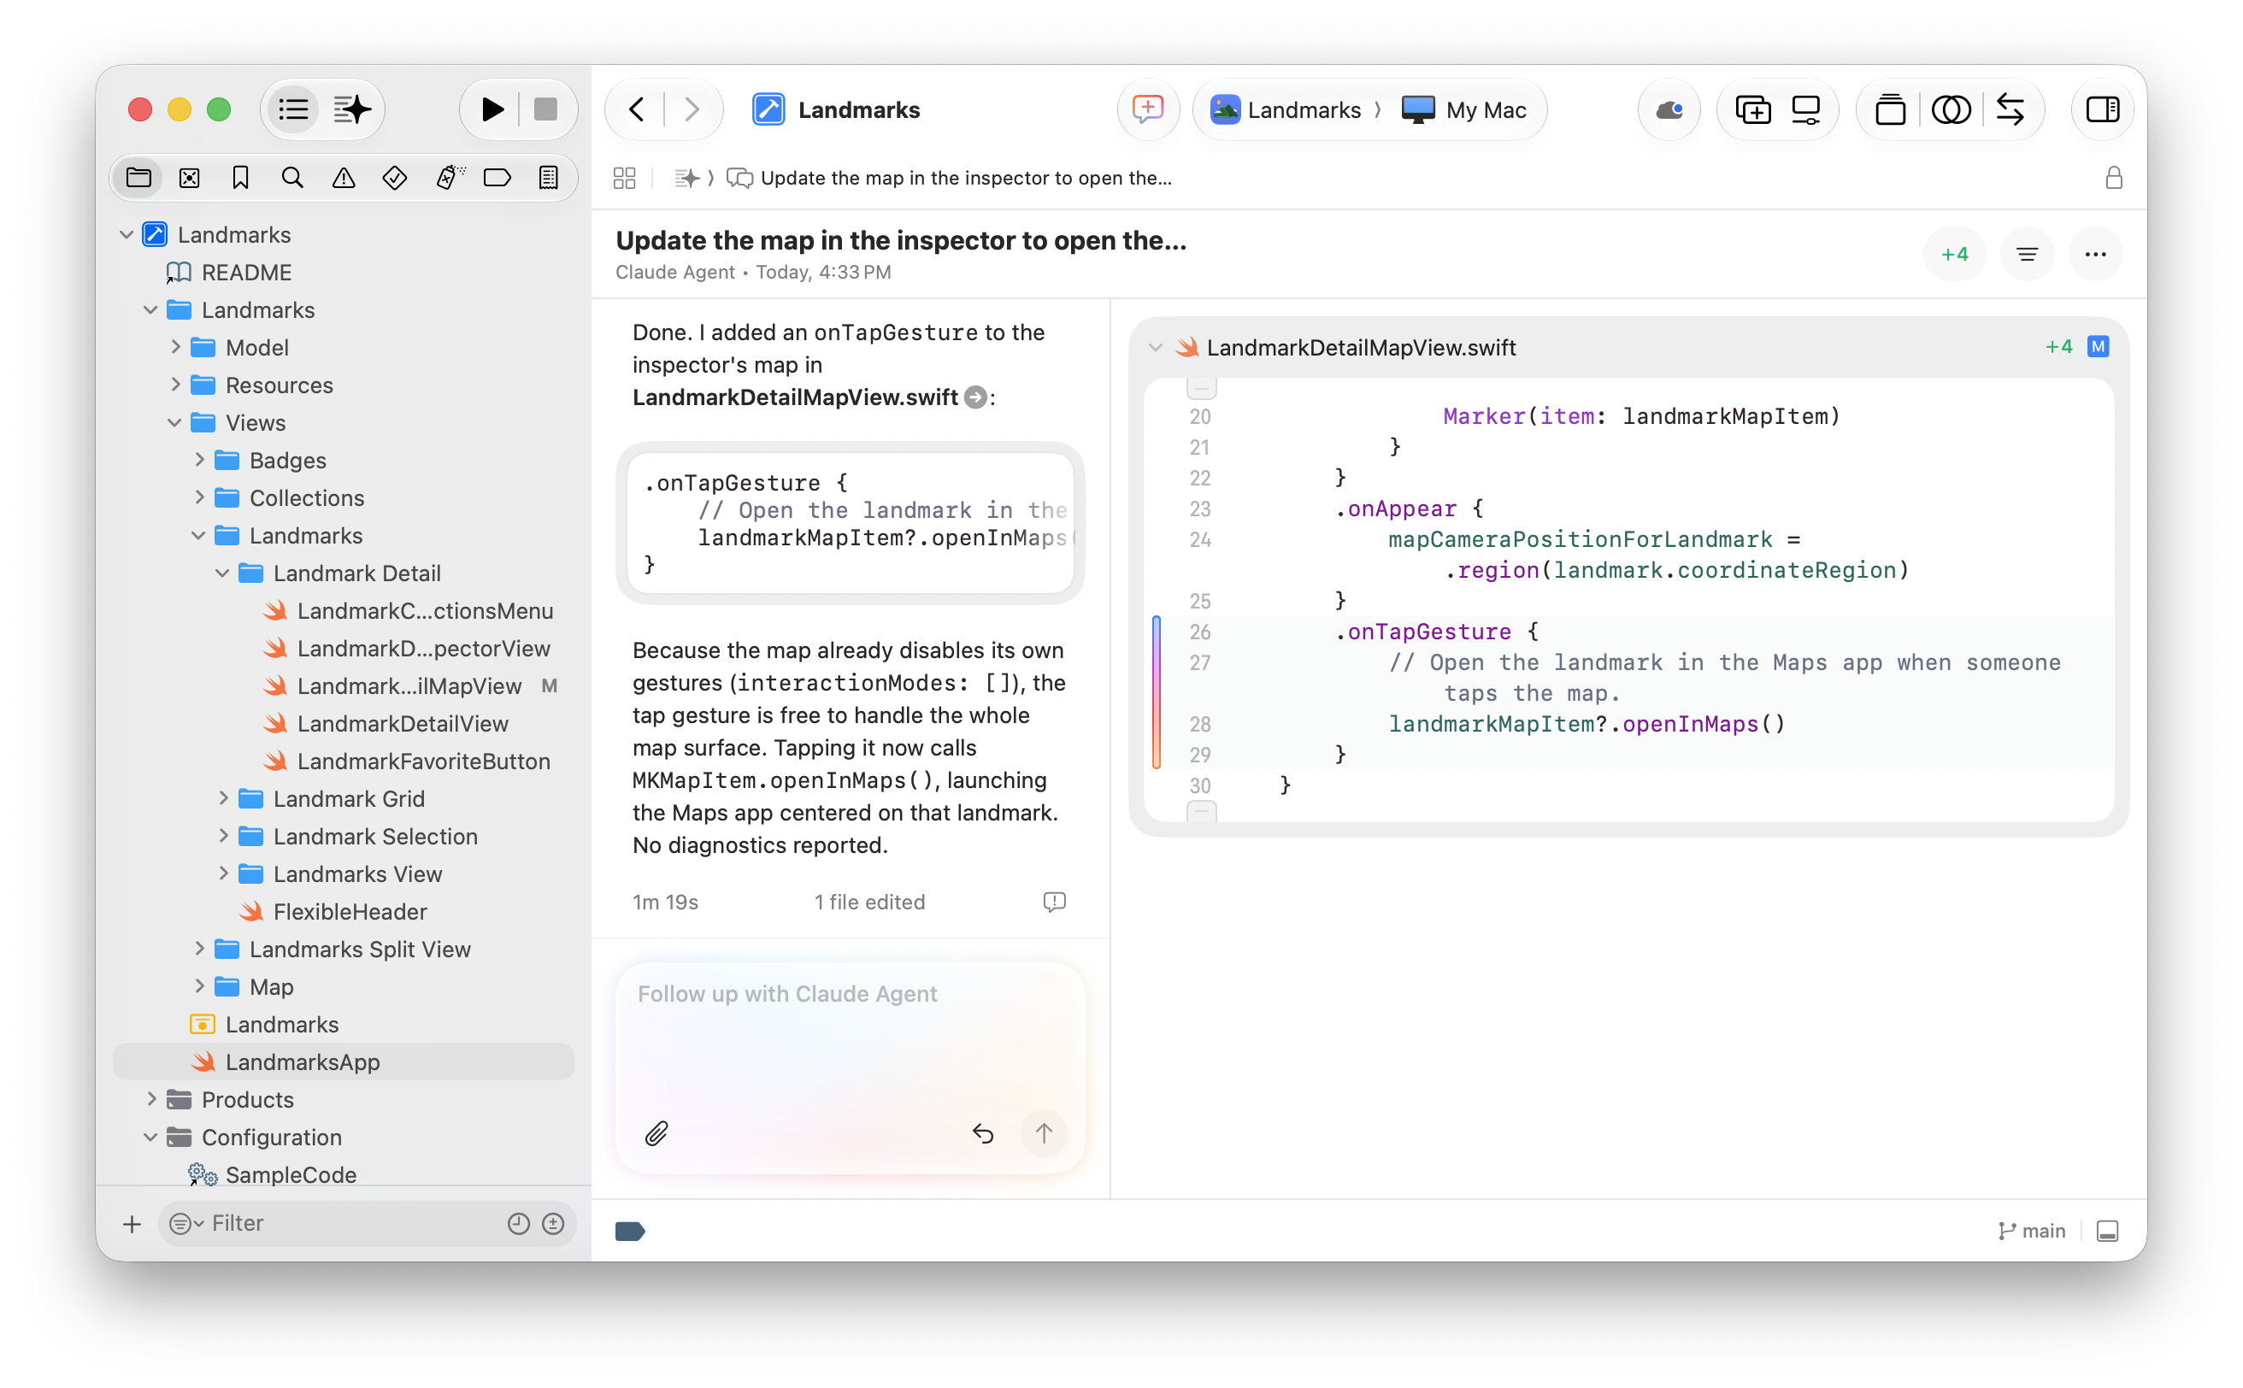Open the coding assistant sparkle icon in toolbar

351,109
